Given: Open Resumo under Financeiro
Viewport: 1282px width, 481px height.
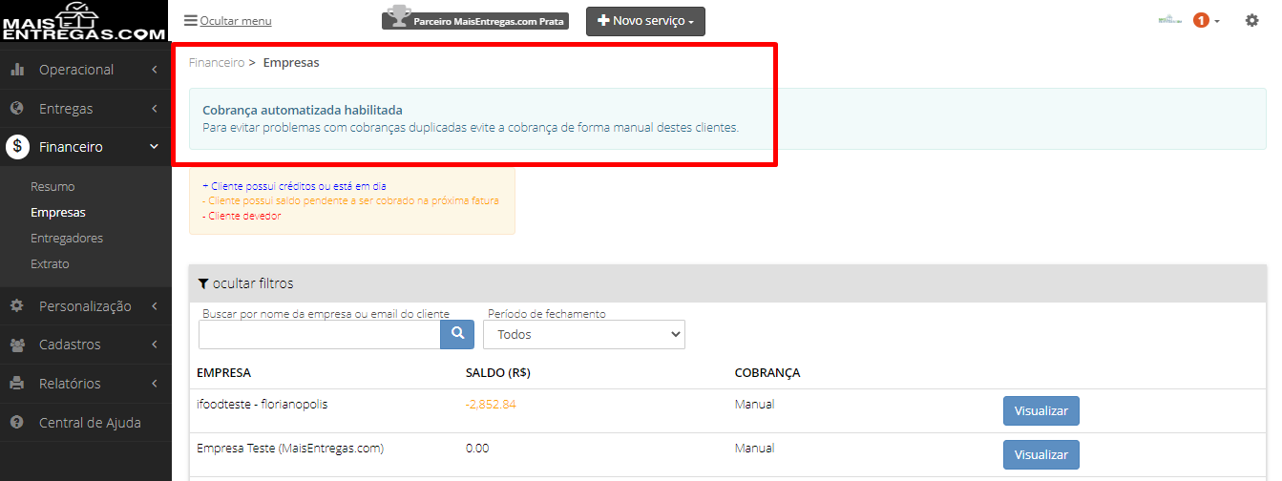Looking at the screenshot, I should [x=53, y=186].
